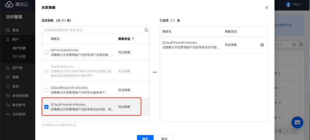
Task: Check the AdministratorAccess policy checkbox
Action: 46,53
